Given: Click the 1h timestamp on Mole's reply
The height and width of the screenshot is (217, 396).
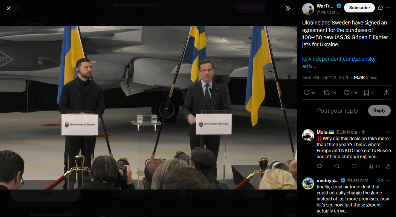Looking at the screenshot, I should coord(363,132).
